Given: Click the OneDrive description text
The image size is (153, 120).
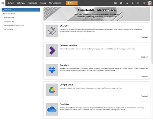Looking at the screenshot, I should pos(102,109).
